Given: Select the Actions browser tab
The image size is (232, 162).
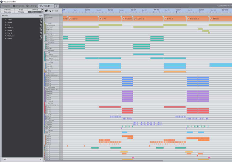Looking at the screenshot, I should coord(7,10).
